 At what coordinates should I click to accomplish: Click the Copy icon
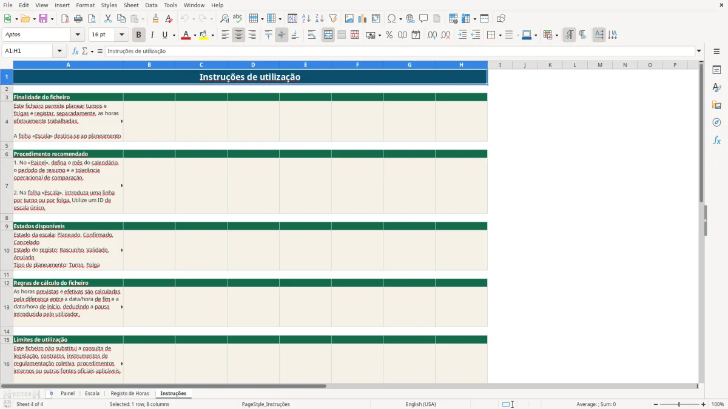tap(121, 19)
